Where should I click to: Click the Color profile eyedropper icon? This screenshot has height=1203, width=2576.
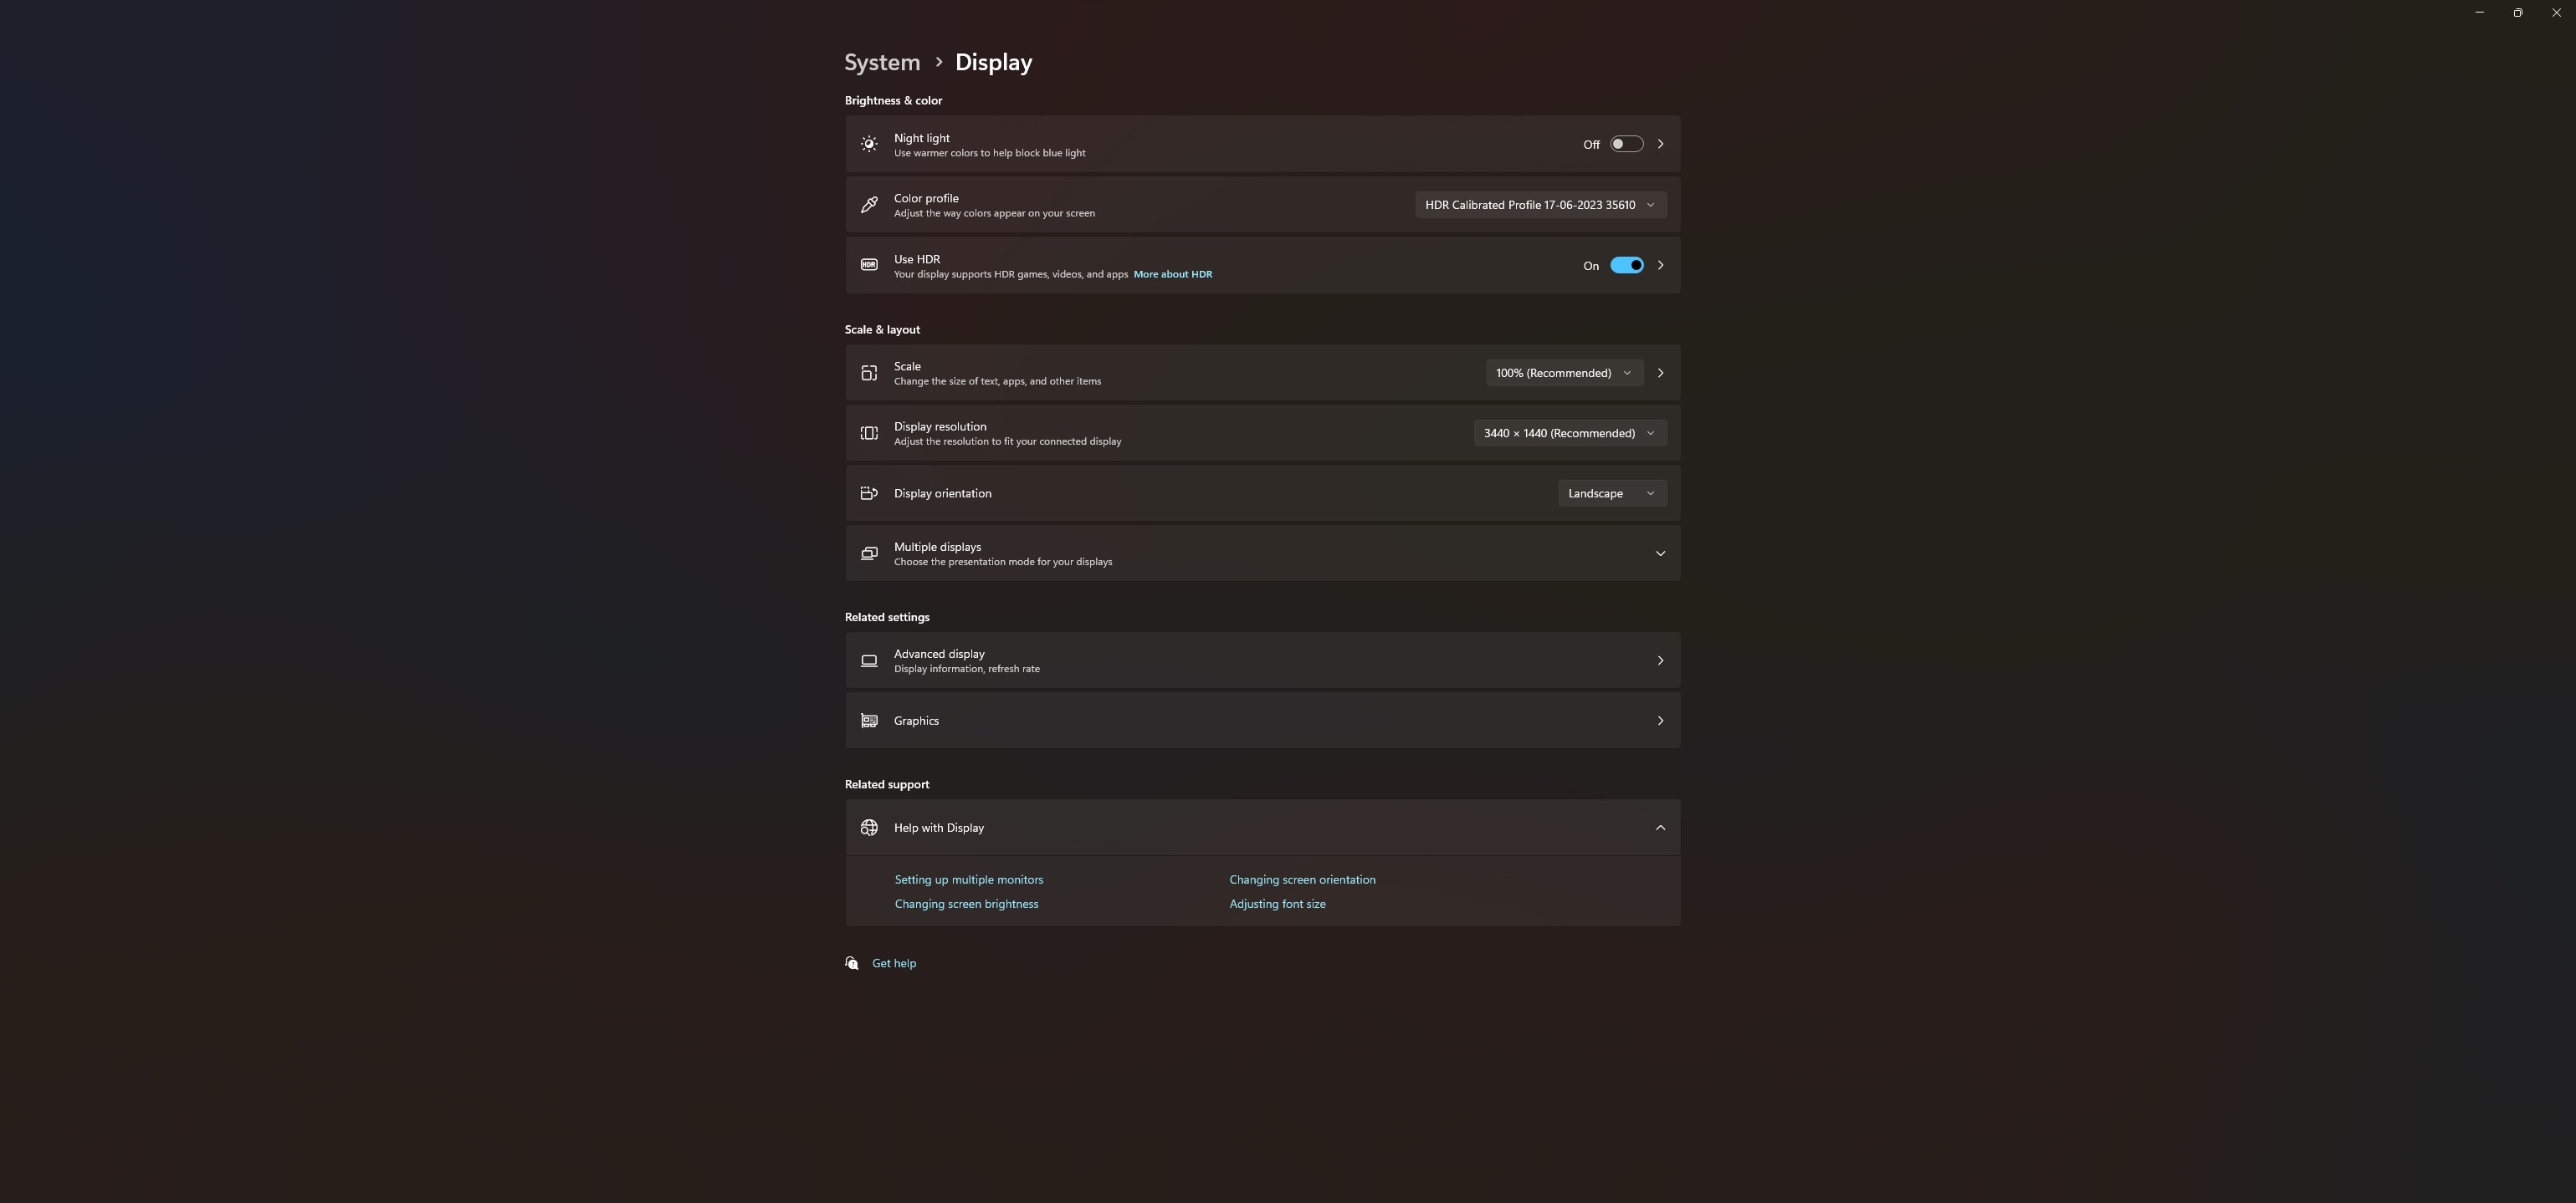click(x=869, y=205)
